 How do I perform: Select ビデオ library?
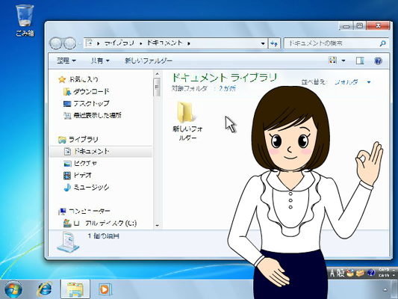click(x=83, y=175)
